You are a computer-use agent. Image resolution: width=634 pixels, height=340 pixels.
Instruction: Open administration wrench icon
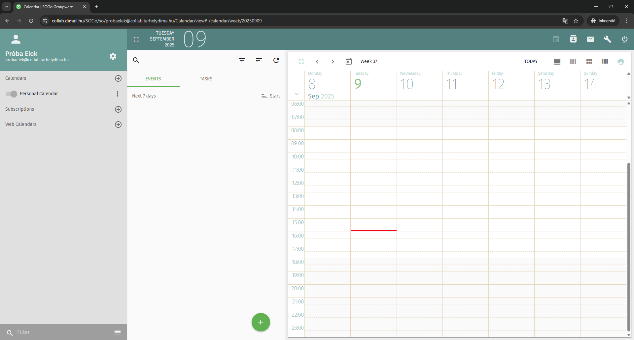[x=607, y=39]
